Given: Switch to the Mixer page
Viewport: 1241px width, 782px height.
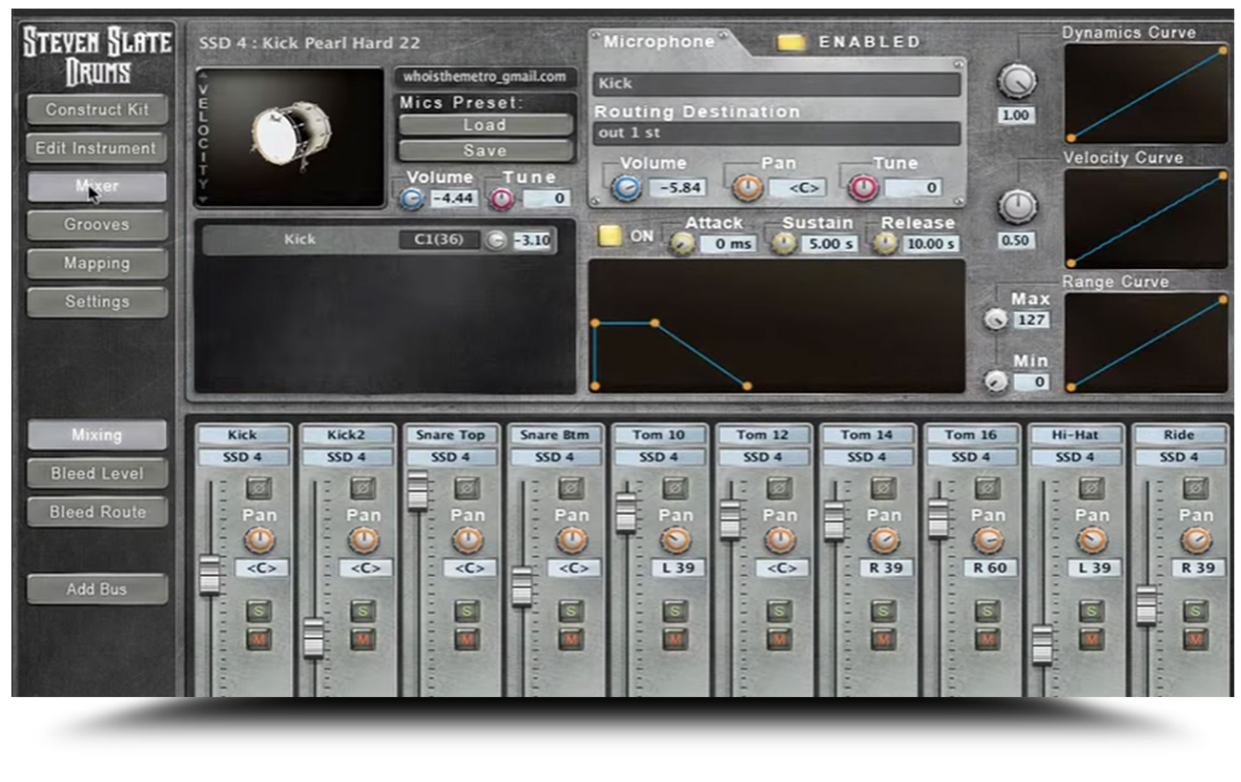Looking at the screenshot, I should coord(97,187).
